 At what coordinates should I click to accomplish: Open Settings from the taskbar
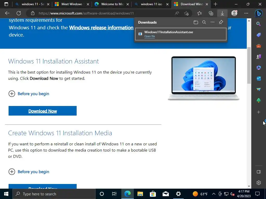coord(178,194)
